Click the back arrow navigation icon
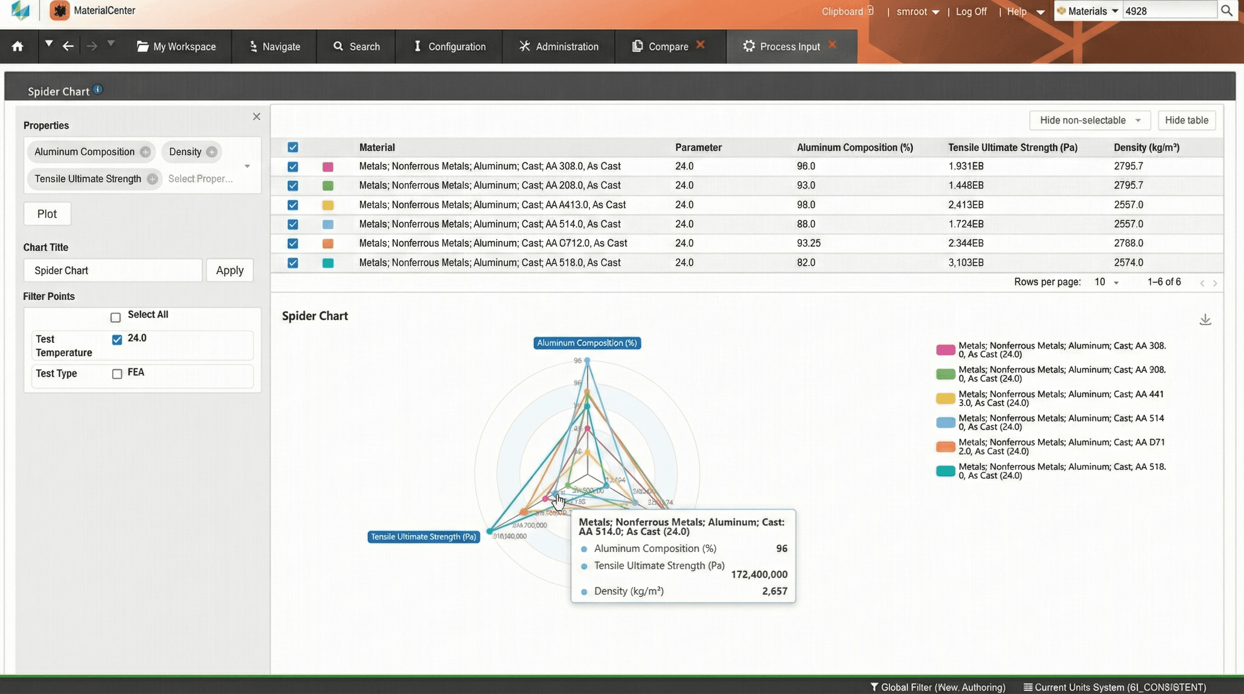The width and height of the screenshot is (1244, 694). coord(68,47)
